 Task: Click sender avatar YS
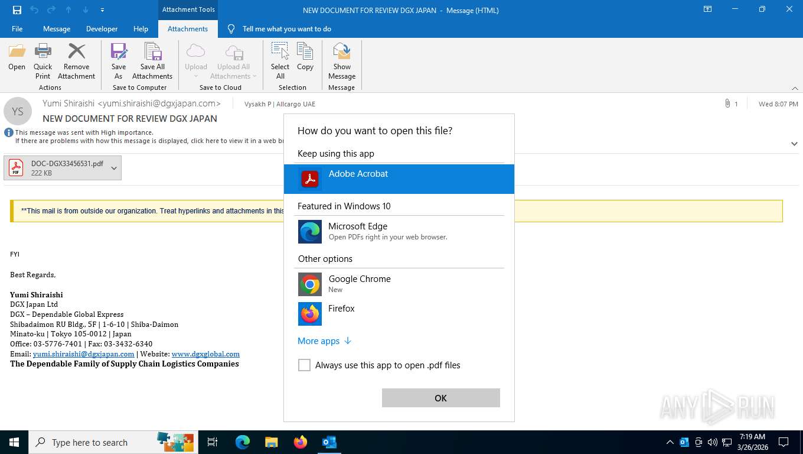tap(18, 111)
